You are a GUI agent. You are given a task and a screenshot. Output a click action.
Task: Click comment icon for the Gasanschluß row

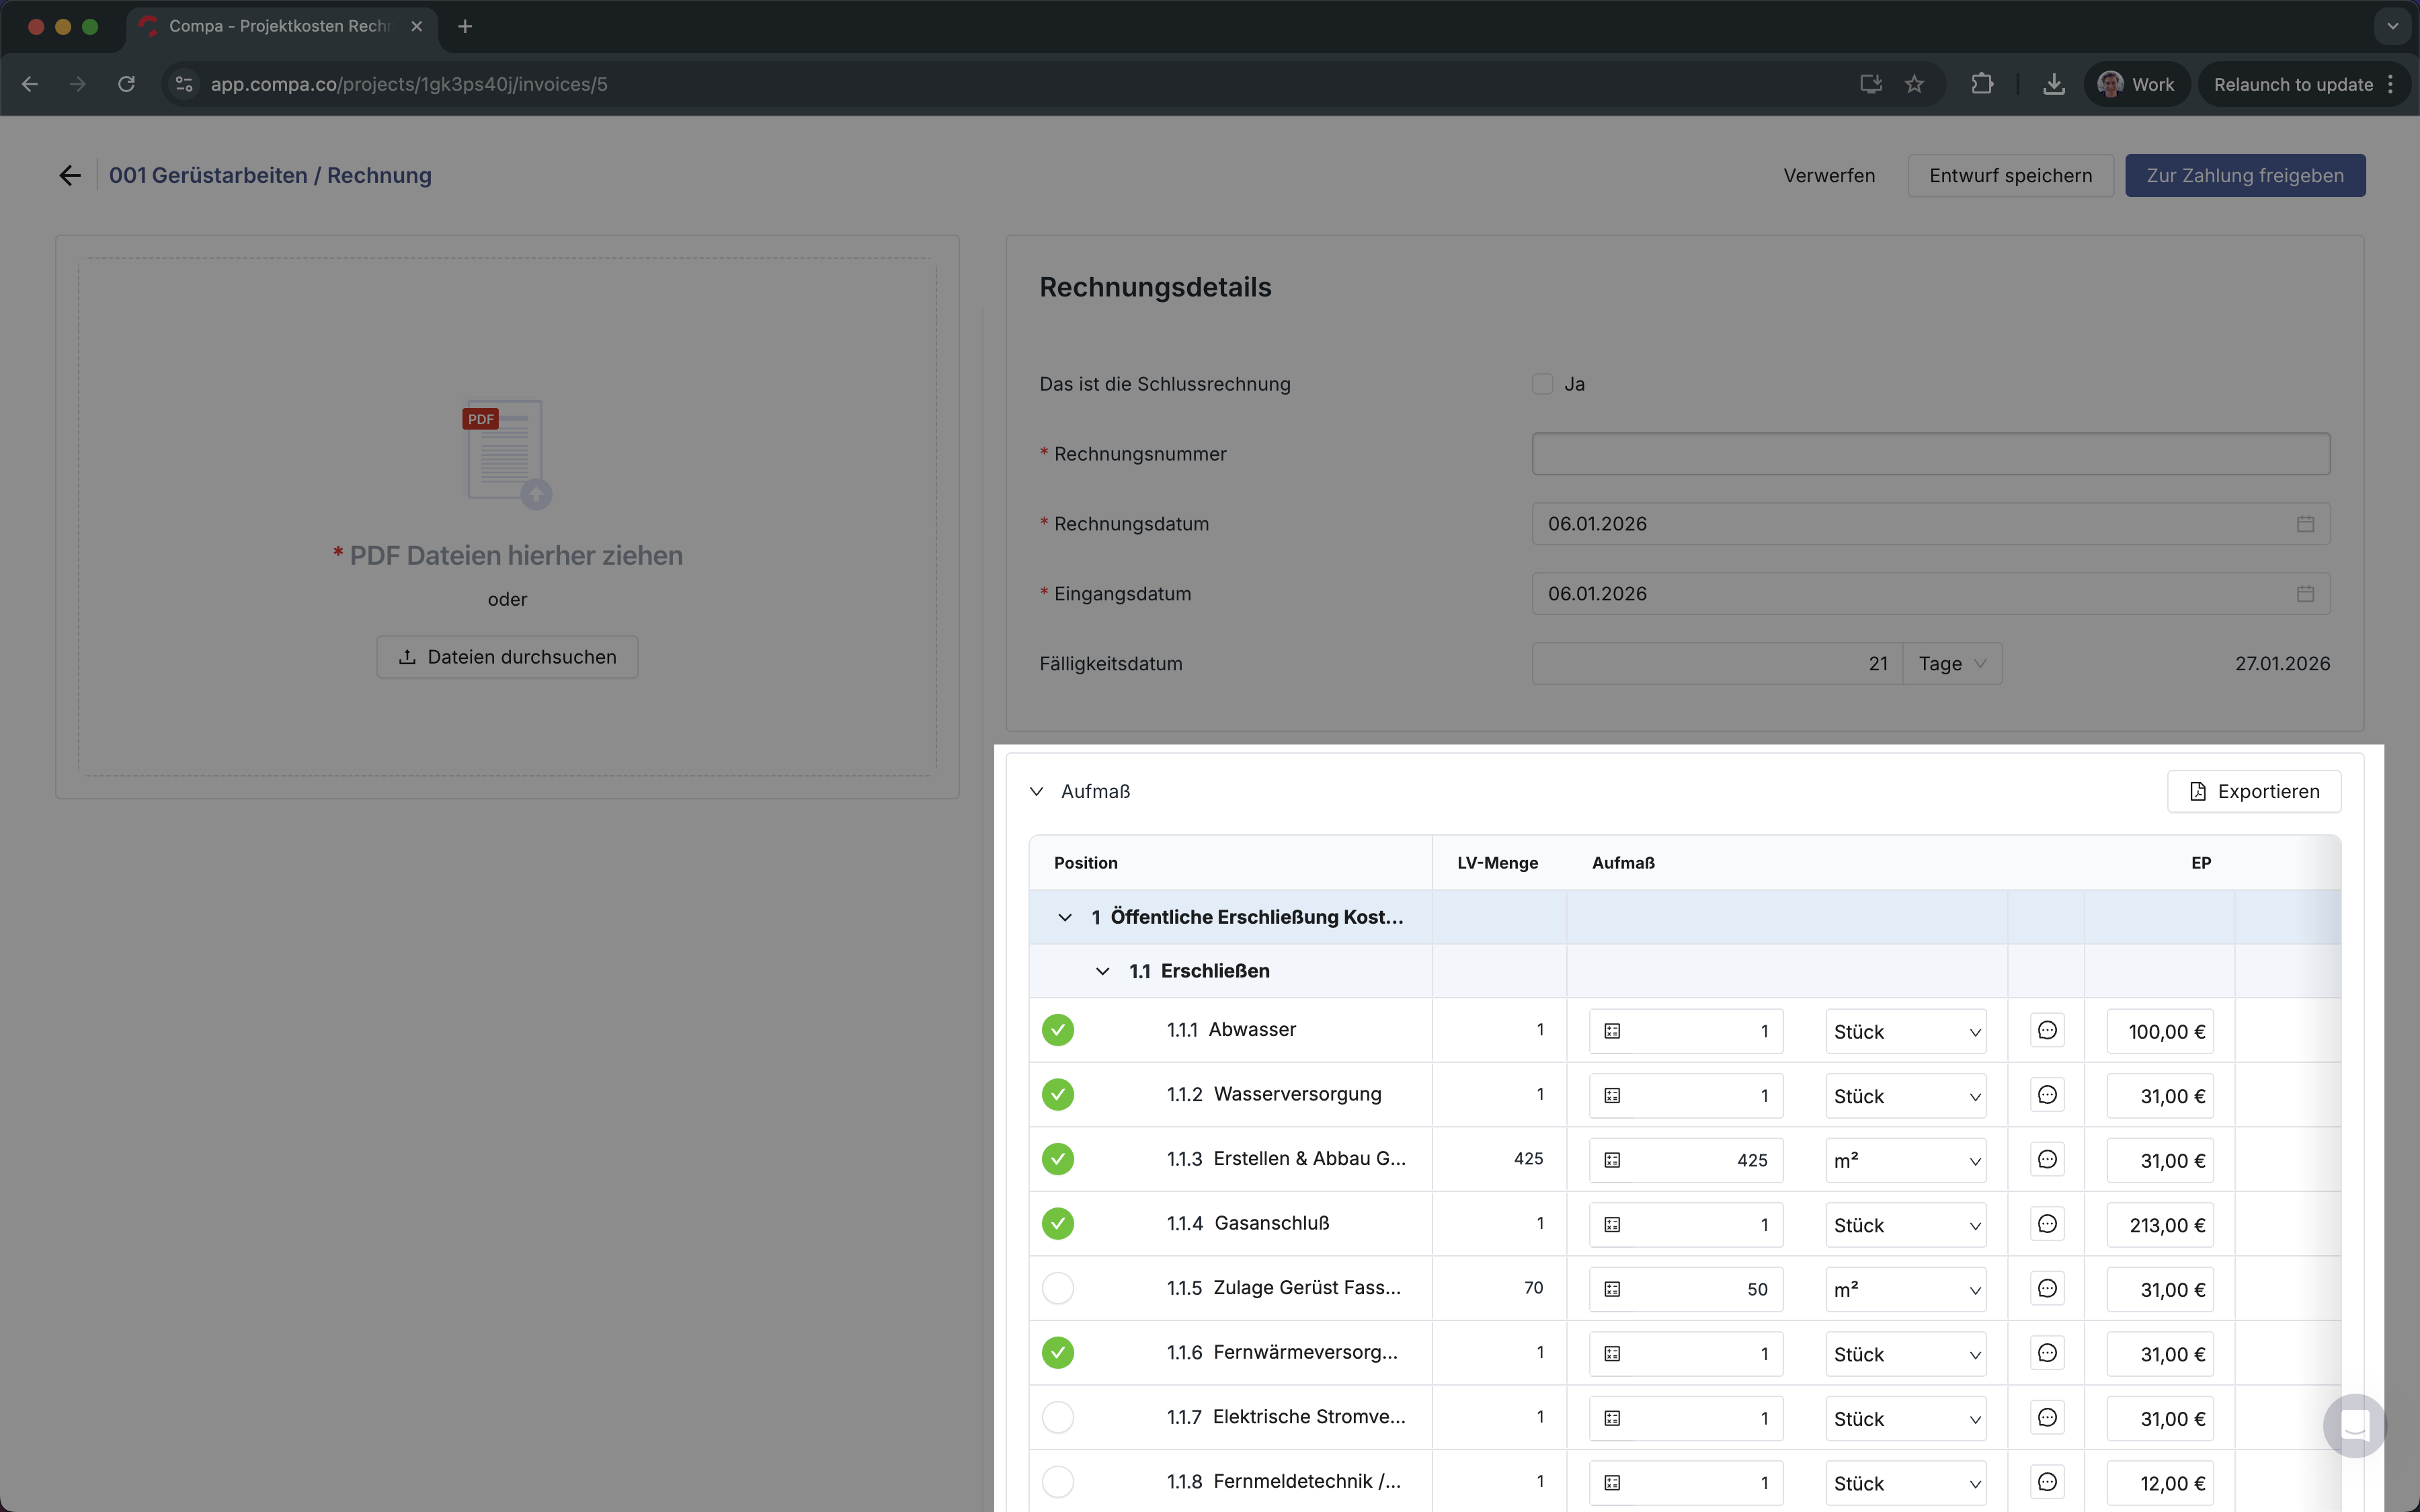(x=2046, y=1224)
